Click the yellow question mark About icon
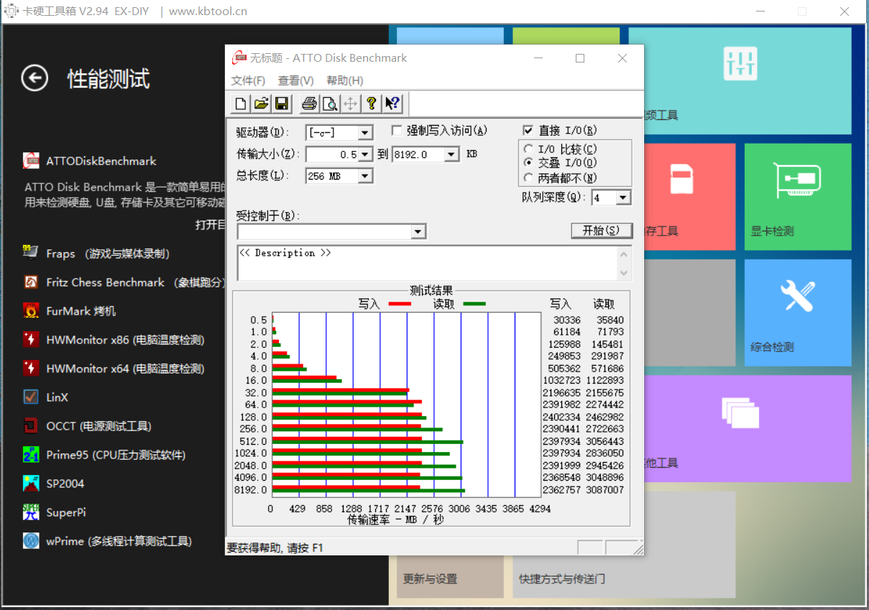Image resolution: width=869 pixels, height=610 pixels. tap(371, 103)
